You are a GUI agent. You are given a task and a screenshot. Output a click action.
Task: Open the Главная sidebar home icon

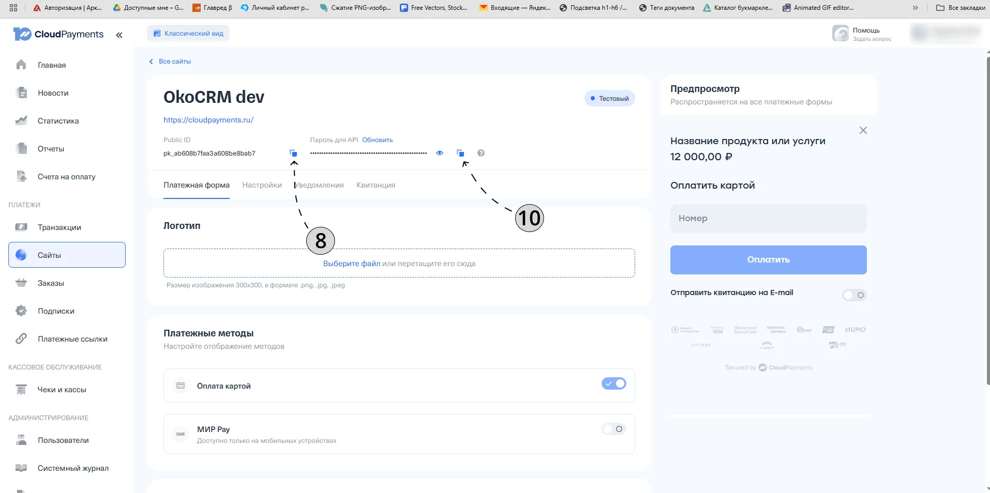coord(21,65)
